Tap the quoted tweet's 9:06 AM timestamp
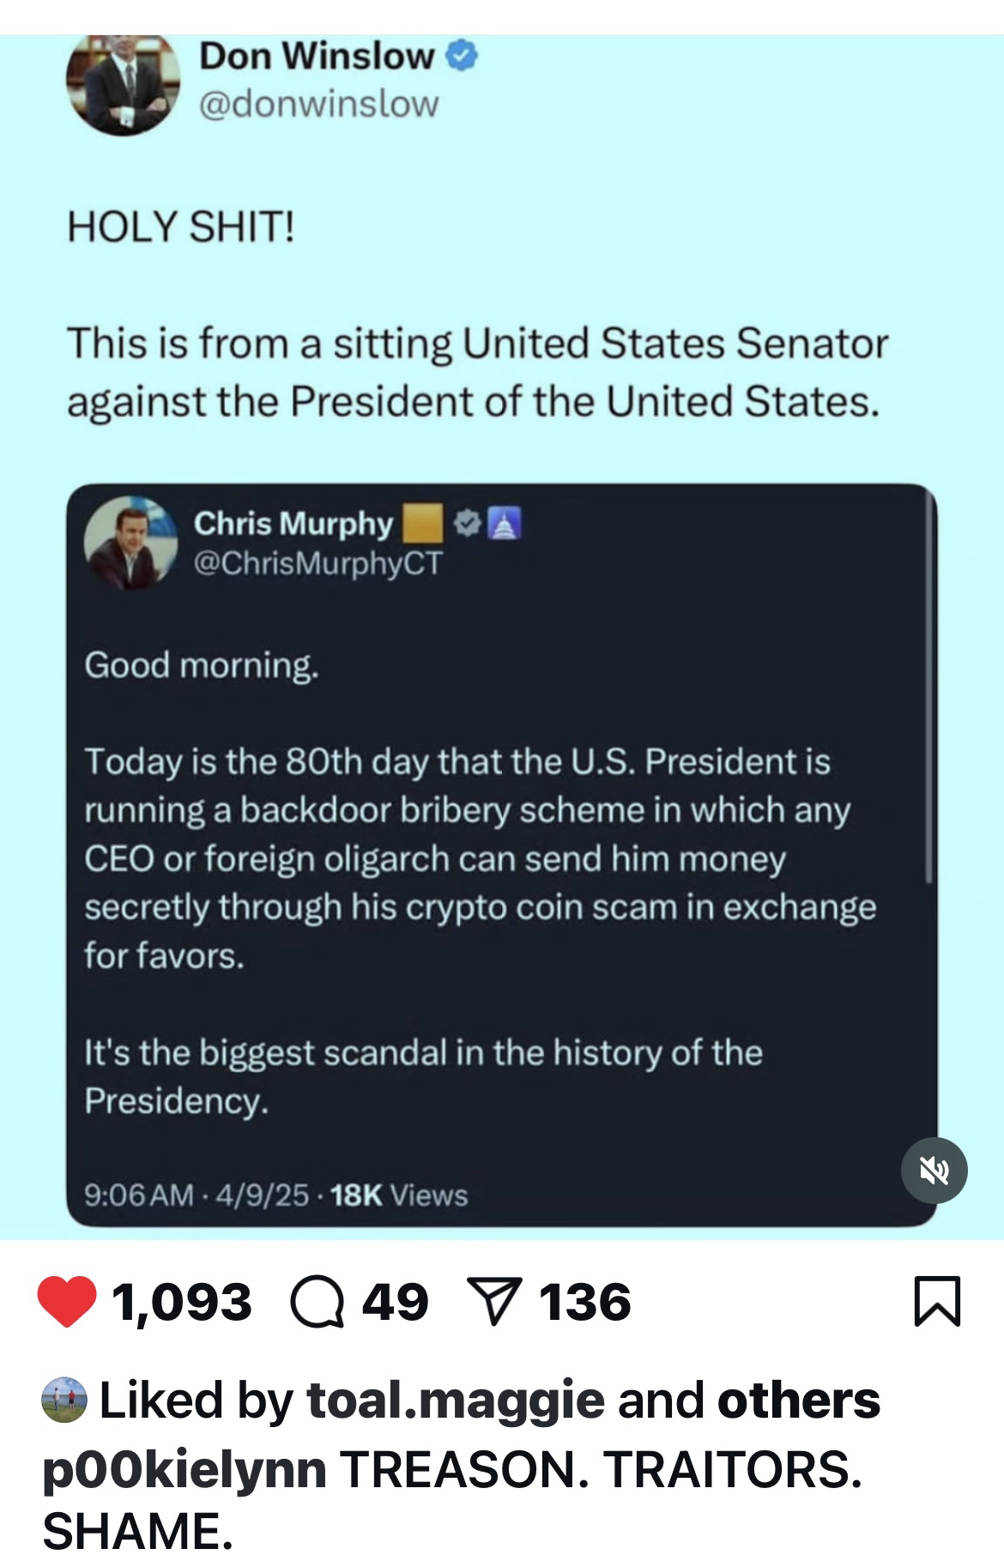This screenshot has width=1004, height=1561. [139, 1195]
